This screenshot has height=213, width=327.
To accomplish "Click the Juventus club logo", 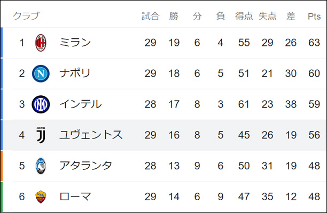I will coord(41,135).
